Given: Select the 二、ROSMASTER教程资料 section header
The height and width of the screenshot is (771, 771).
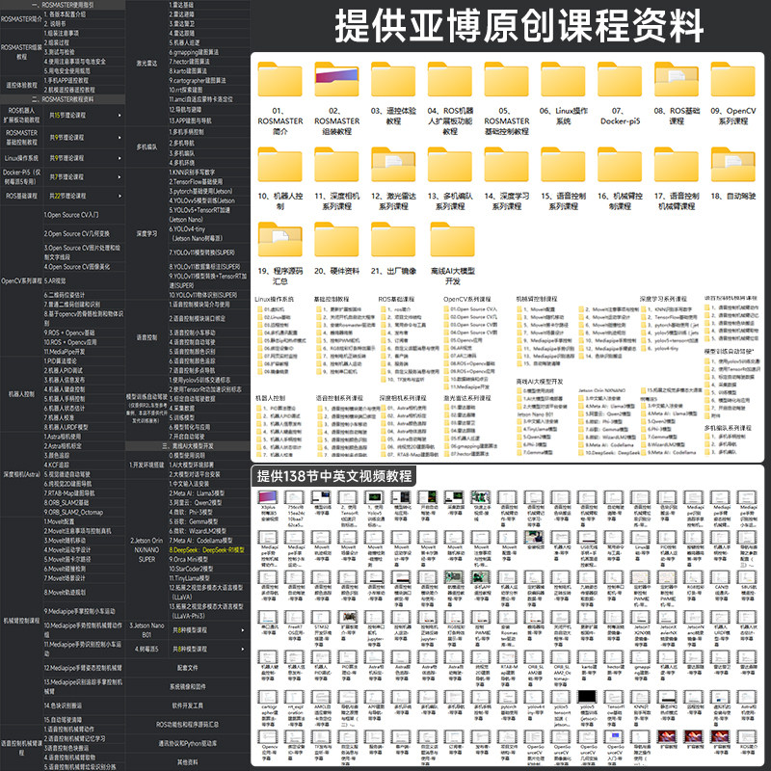Looking at the screenshot, I should [63, 99].
